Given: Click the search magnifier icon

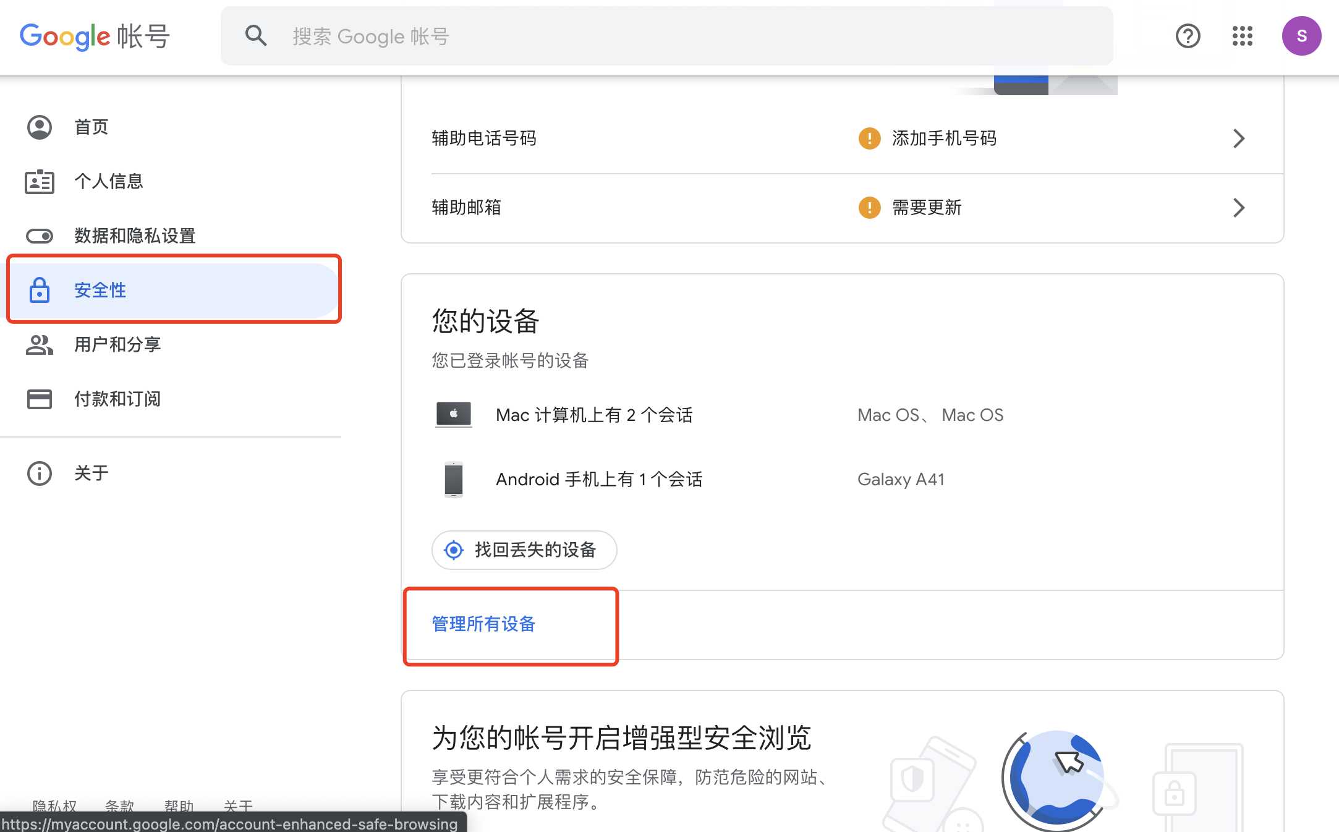Looking at the screenshot, I should 256,36.
